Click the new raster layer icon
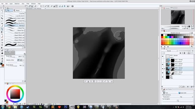Screen dimensions: 195x109 (179, 87)
